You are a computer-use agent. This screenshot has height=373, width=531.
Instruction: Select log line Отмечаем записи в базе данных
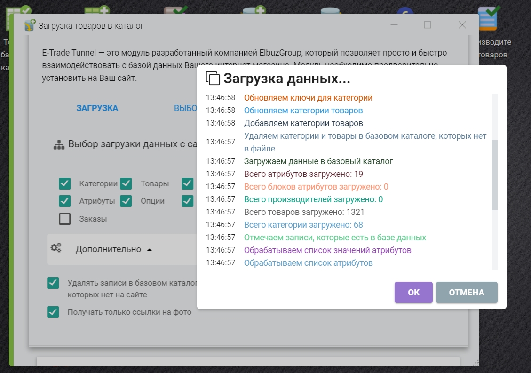(335, 238)
